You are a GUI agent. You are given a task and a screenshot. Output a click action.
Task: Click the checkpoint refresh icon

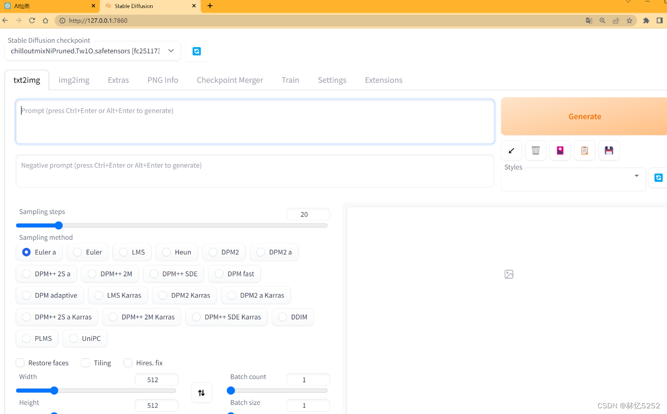(x=196, y=51)
